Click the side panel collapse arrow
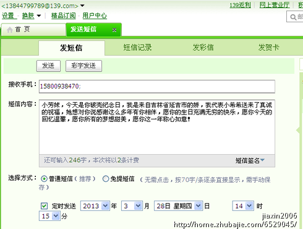The width and height of the screenshot is (303, 229). click(x=298, y=130)
